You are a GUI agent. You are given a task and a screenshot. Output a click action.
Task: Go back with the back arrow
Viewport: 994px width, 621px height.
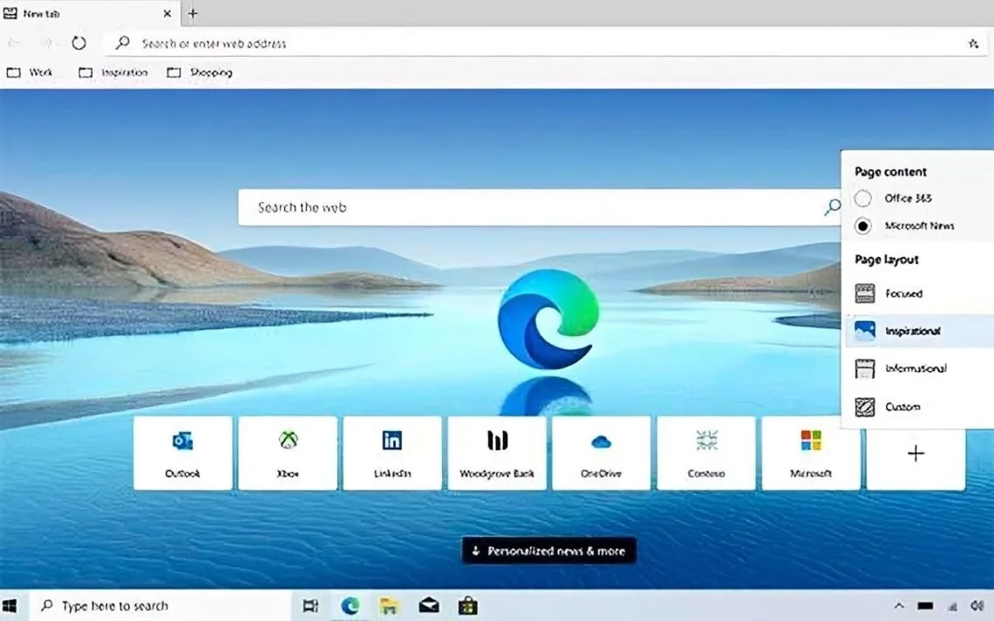tap(14, 43)
